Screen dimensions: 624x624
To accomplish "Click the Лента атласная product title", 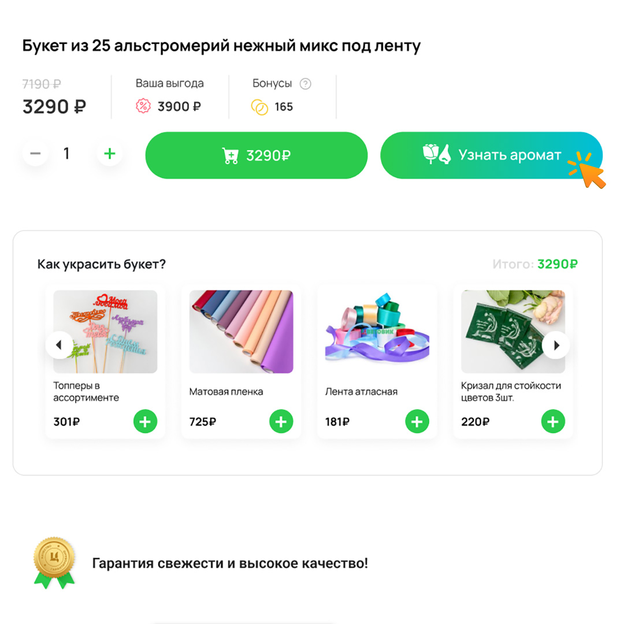I will click(x=361, y=392).
